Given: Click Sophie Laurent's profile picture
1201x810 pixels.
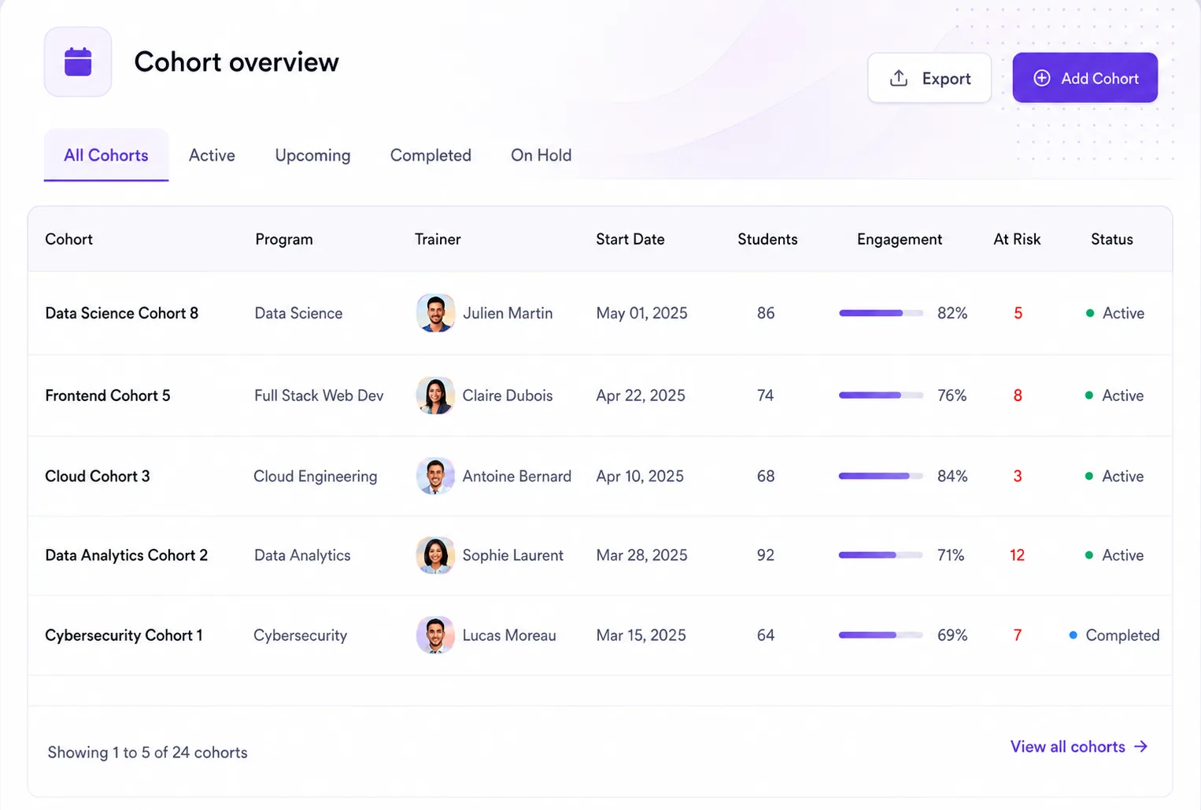Looking at the screenshot, I should 435,555.
